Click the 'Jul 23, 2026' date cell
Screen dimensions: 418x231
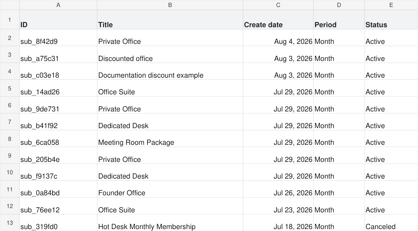tap(278, 206)
